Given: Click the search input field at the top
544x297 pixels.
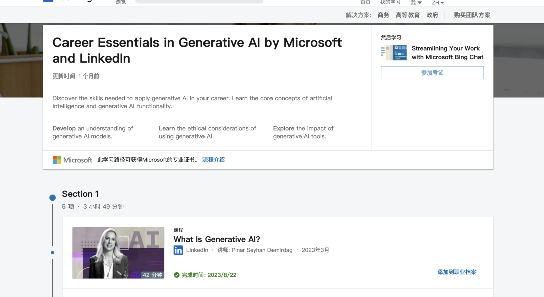Looking at the screenshot, I should pos(199,1).
